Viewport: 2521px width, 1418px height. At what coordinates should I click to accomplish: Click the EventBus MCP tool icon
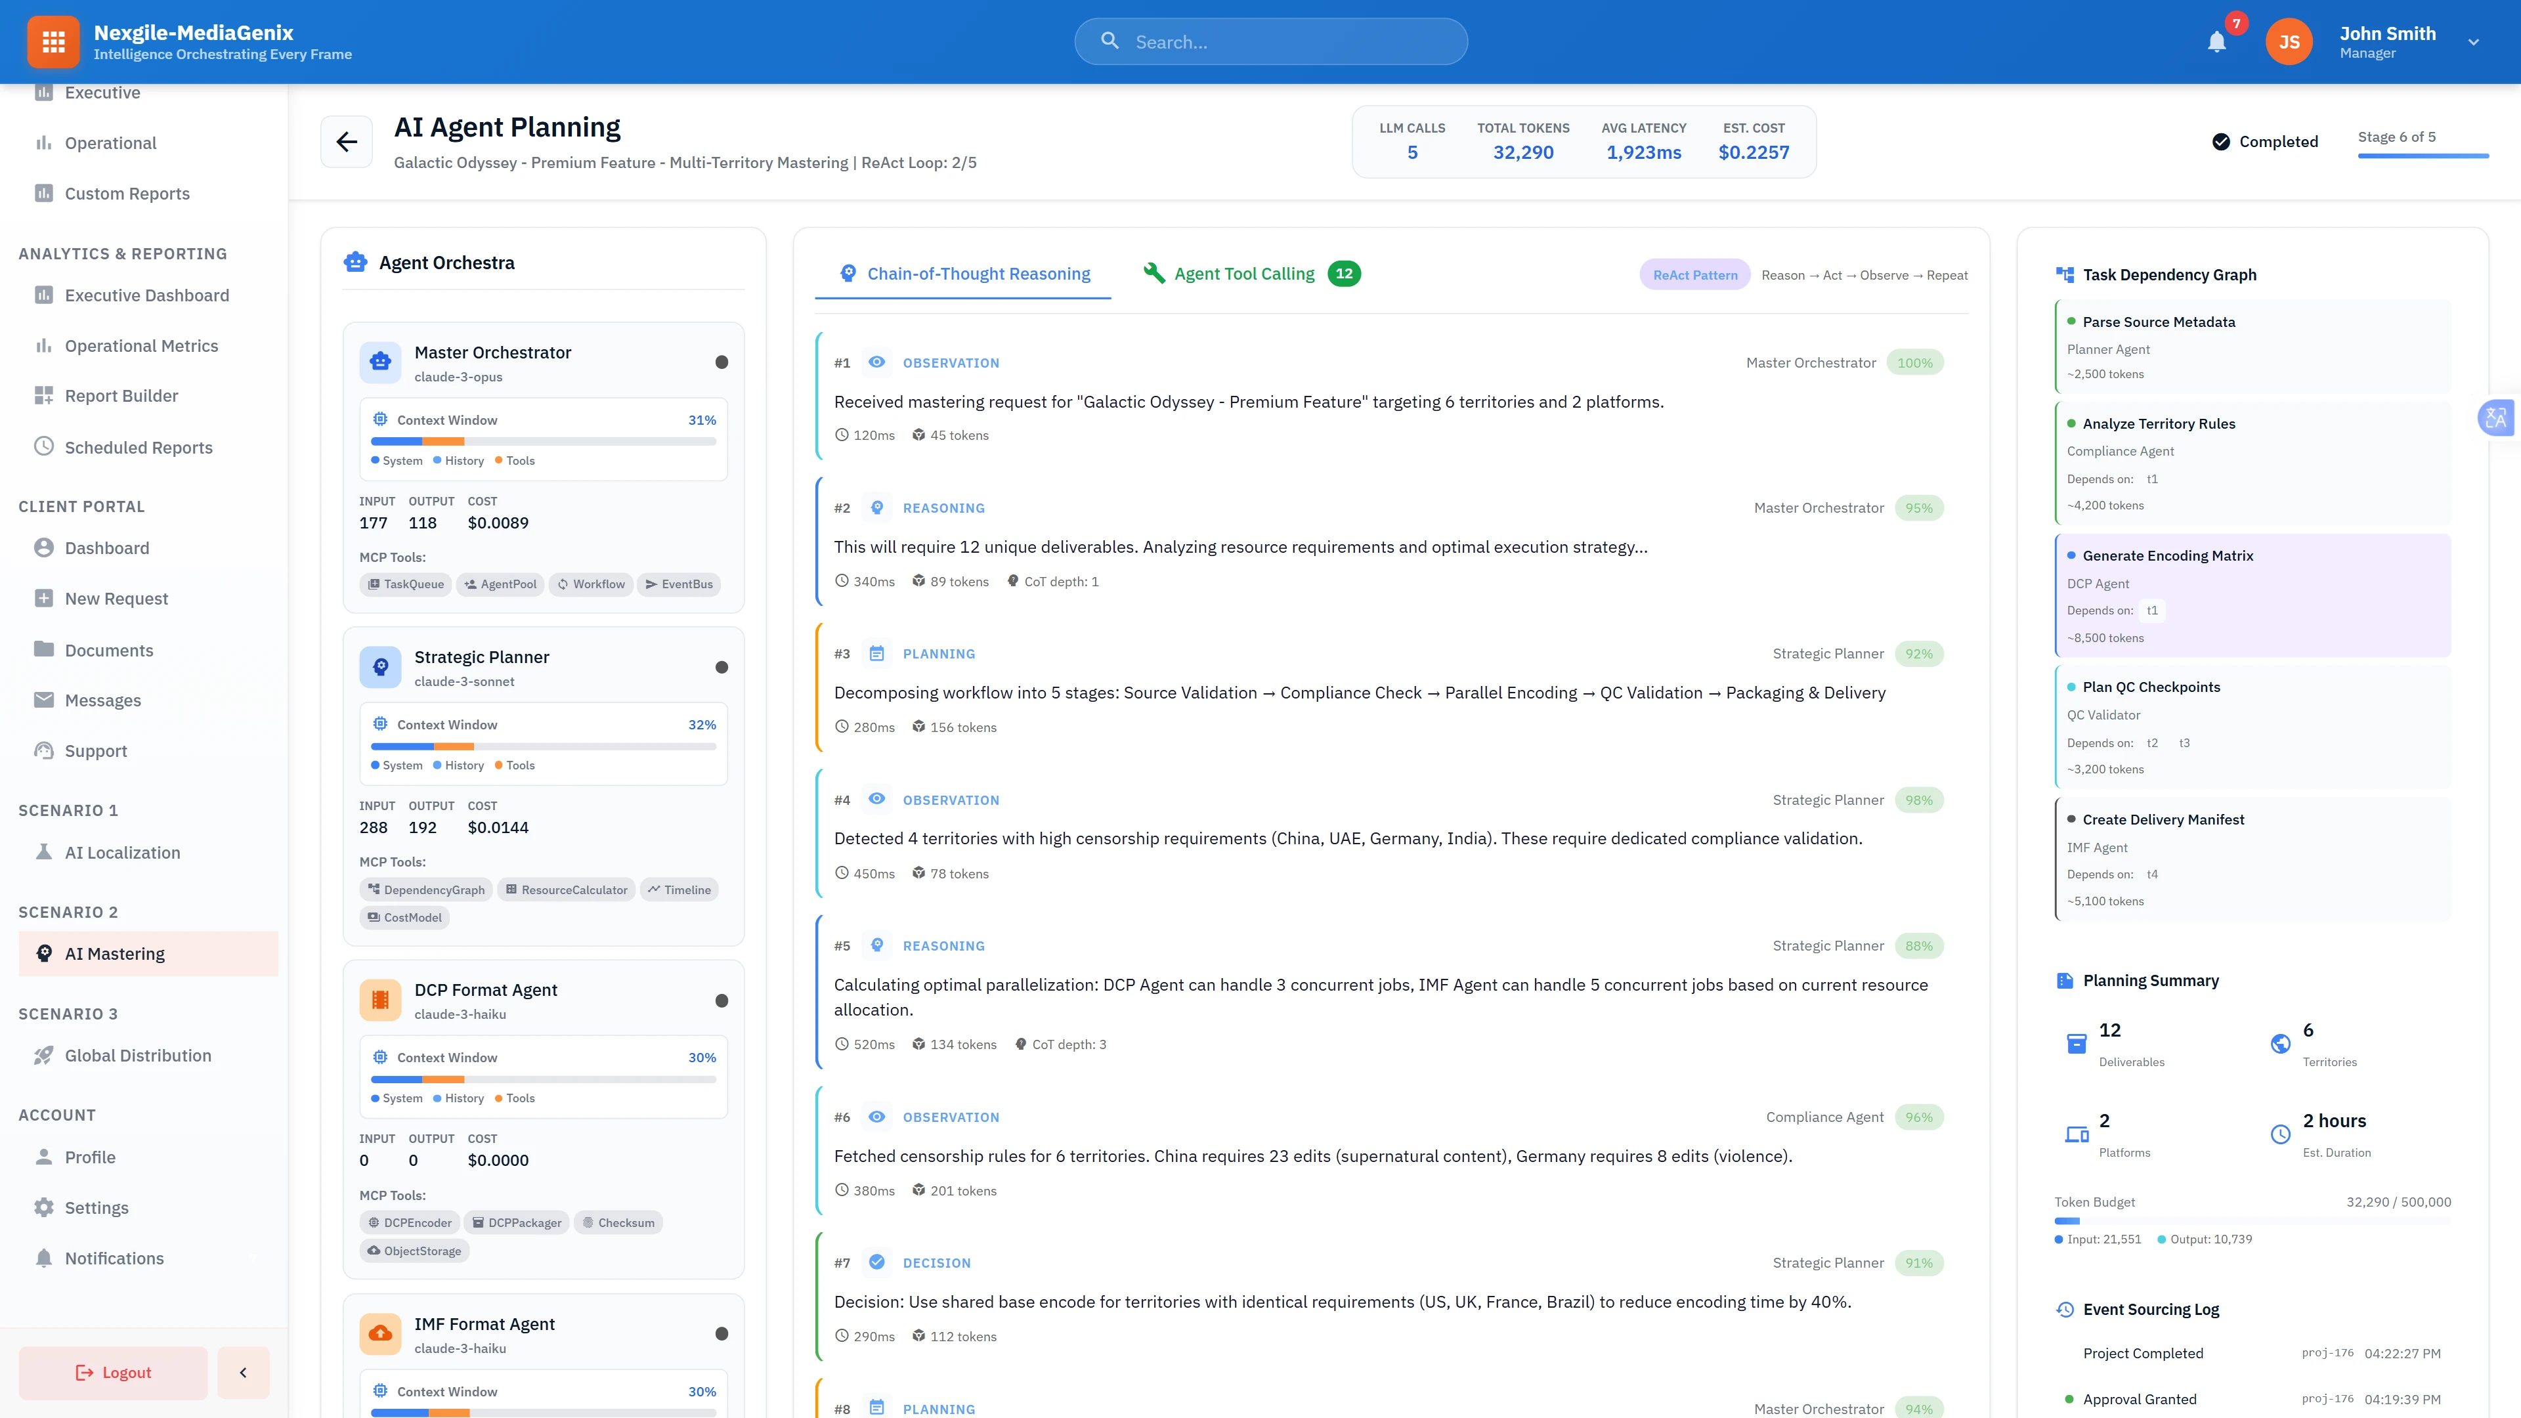(x=678, y=584)
